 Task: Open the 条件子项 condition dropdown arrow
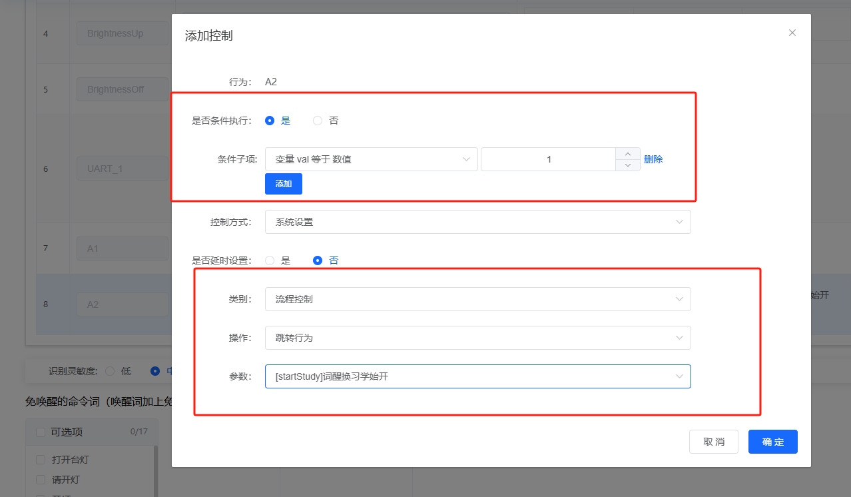click(466, 159)
